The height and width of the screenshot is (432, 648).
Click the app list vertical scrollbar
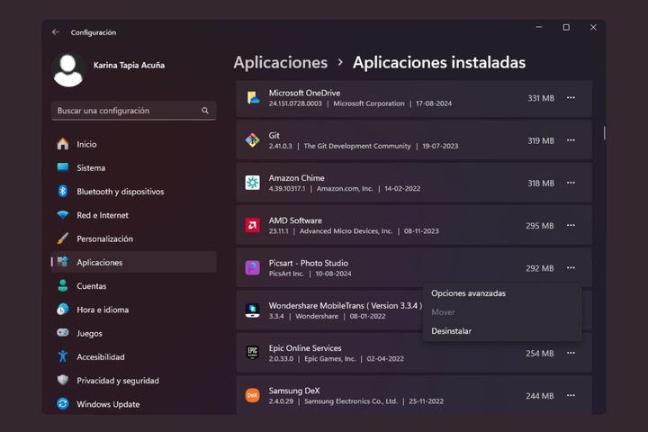[604, 133]
